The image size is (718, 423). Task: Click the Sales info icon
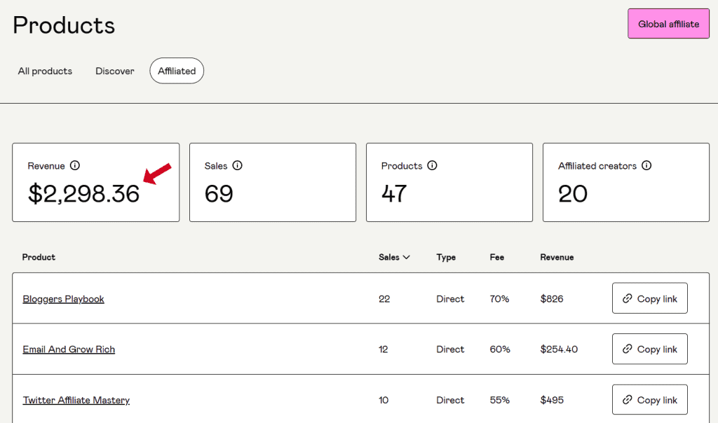(x=237, y=166)
